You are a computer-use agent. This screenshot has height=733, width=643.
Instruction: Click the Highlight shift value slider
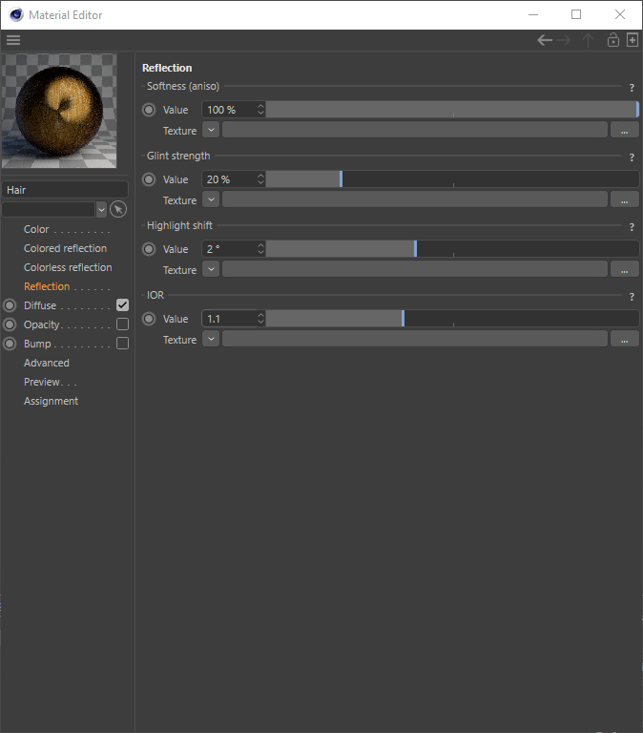pos(452,249)
